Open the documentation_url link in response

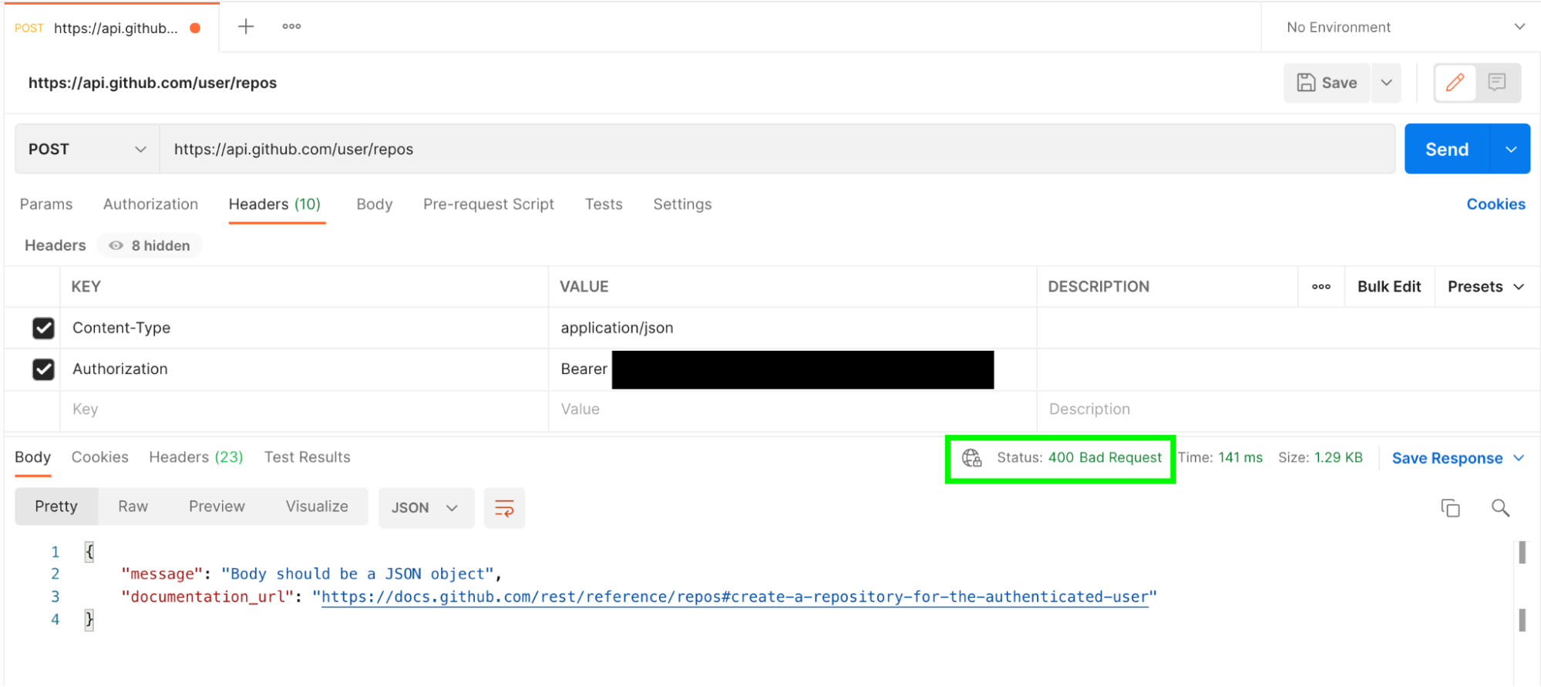pos(735,597)
